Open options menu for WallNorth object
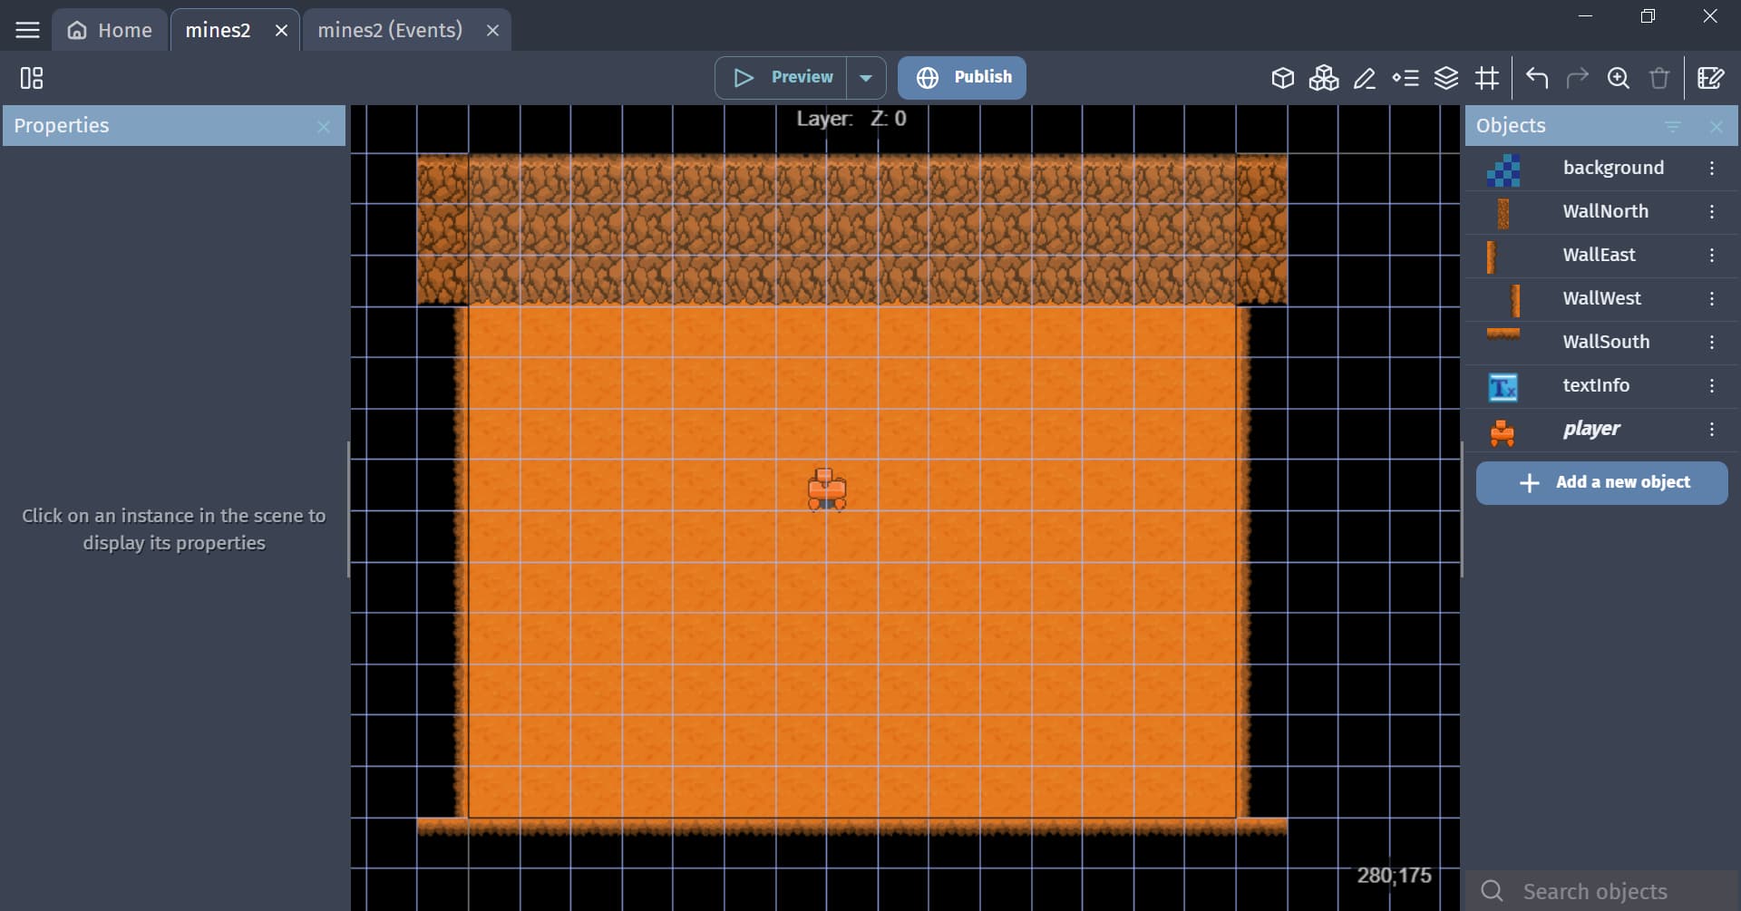 1712,212
